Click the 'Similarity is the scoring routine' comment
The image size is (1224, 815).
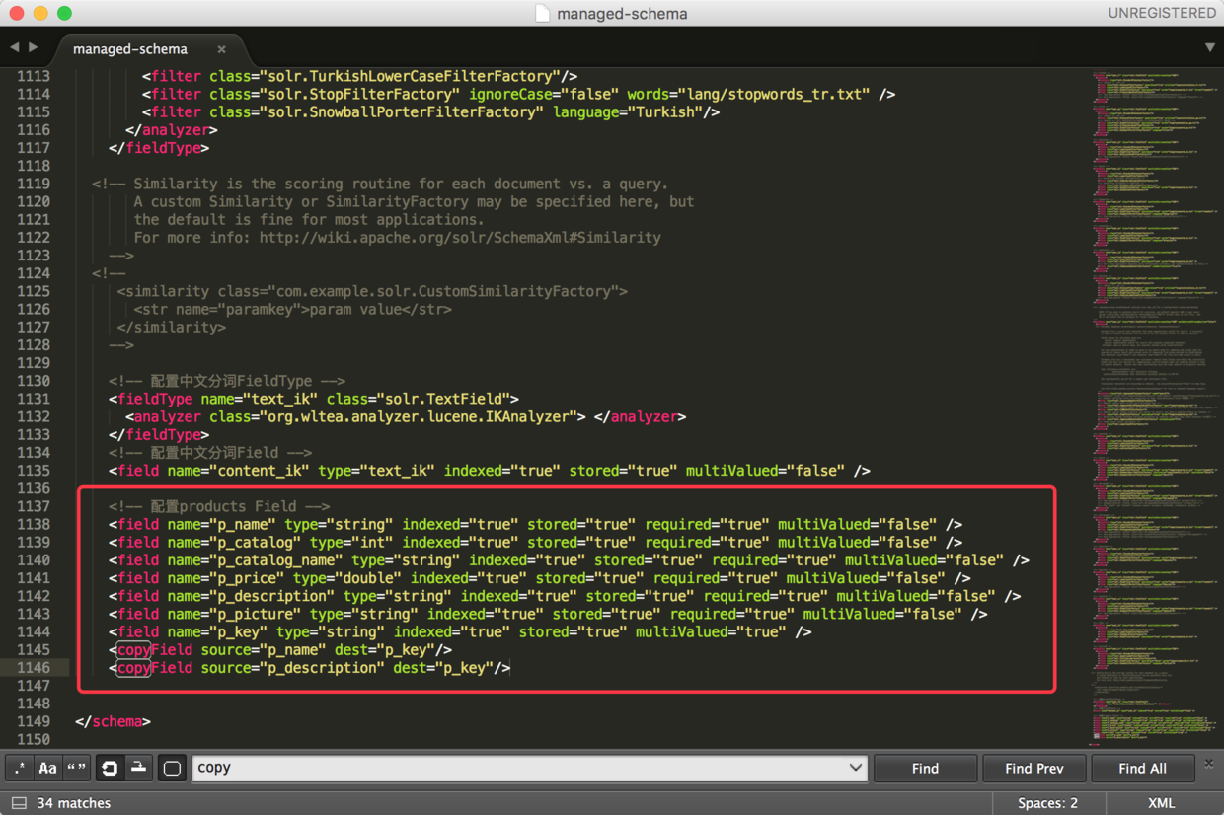coord(380,184)
